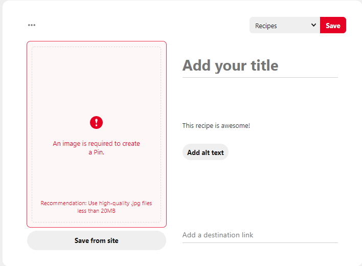Click the 'a Pin.' line of error text
The height and width of the screenshot is (266, 362).
pos(96,152)
